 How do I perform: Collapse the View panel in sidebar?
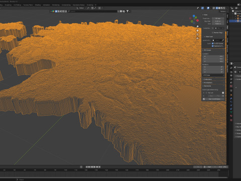click(x=206, y=15)
